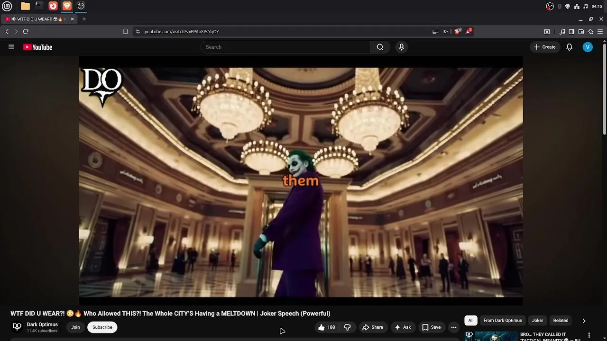Like the video with 188 likes
Image resolution: width=607 pixels, height=341 pixels.
point(326,327)
